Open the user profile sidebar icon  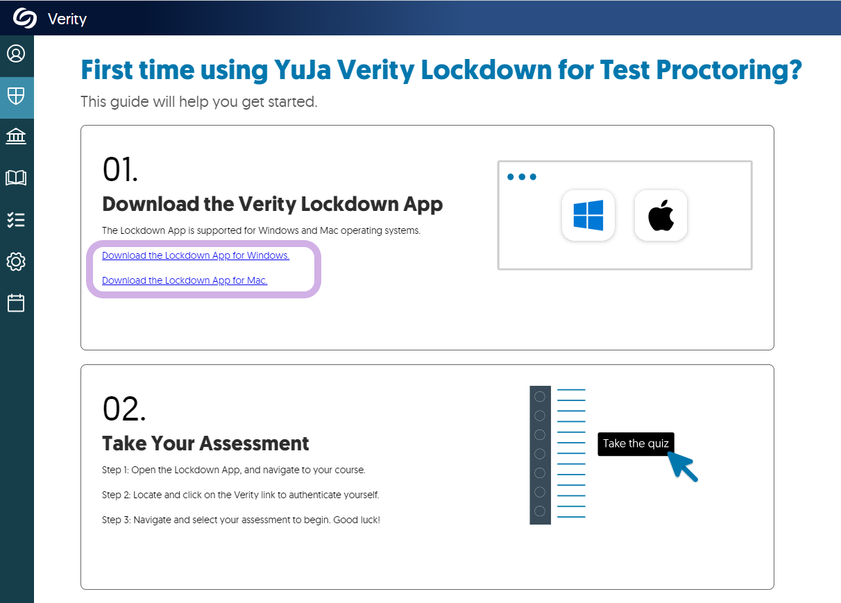[x=16, y=53]
